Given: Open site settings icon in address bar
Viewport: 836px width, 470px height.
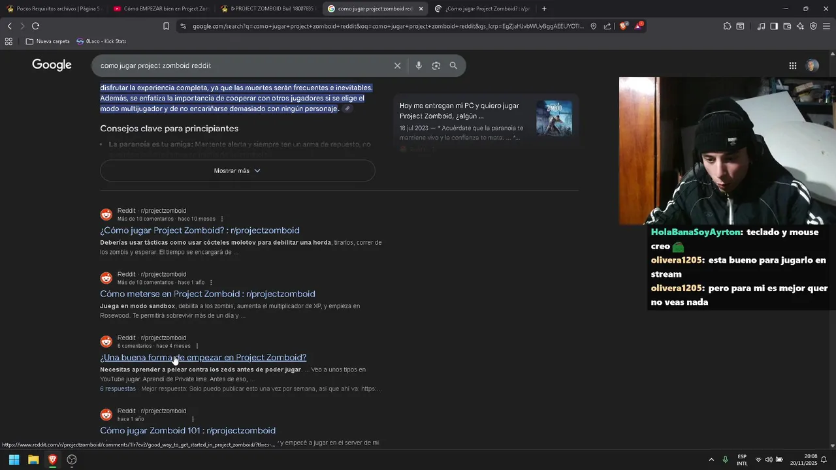Looking at the screenshot, I should [183, 26].
